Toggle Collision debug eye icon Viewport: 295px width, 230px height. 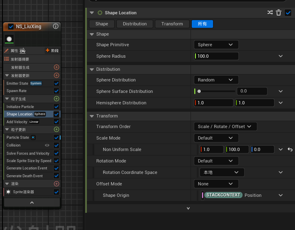pos(47,145)
